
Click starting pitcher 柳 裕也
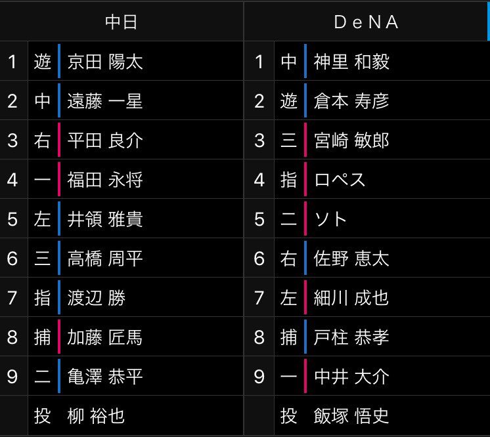[96, 415]
